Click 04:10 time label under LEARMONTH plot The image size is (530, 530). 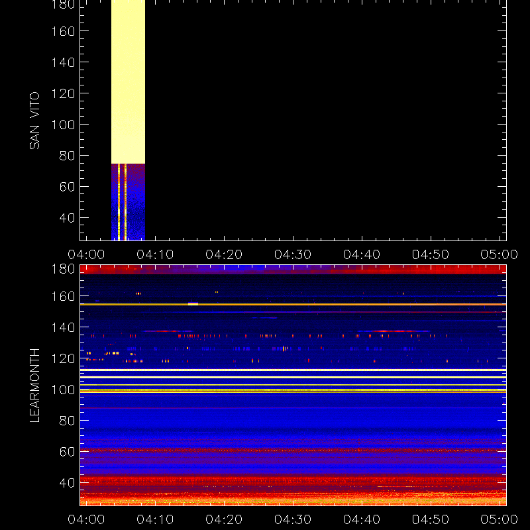[x=155, y=519]
